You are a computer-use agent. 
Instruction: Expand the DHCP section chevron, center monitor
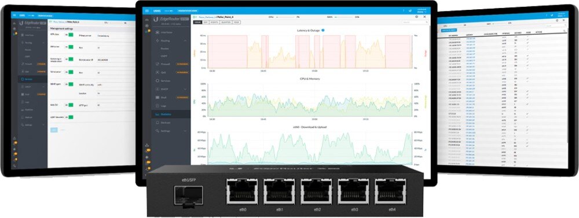(185, 89)
